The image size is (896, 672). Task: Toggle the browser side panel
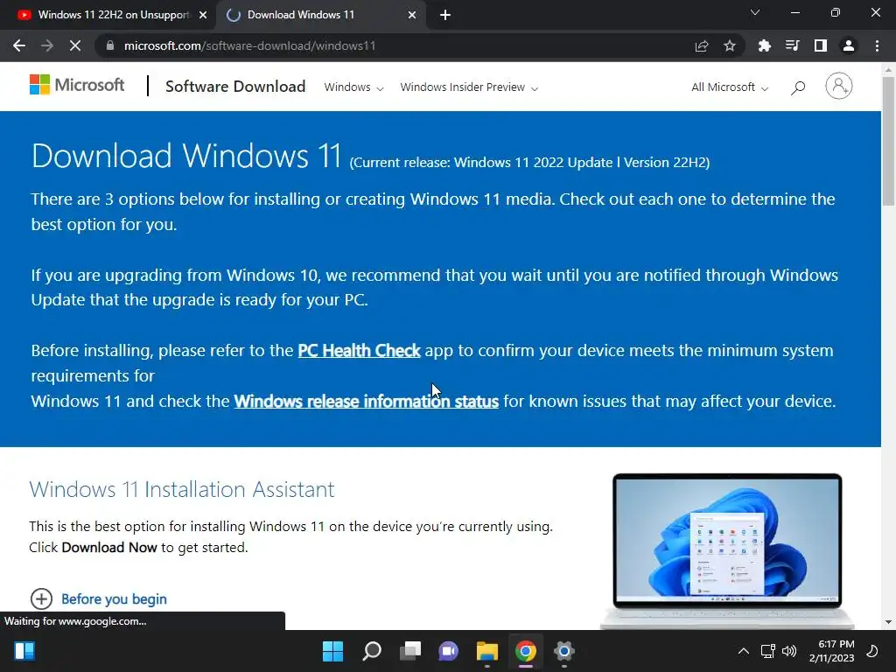(821, 45)
